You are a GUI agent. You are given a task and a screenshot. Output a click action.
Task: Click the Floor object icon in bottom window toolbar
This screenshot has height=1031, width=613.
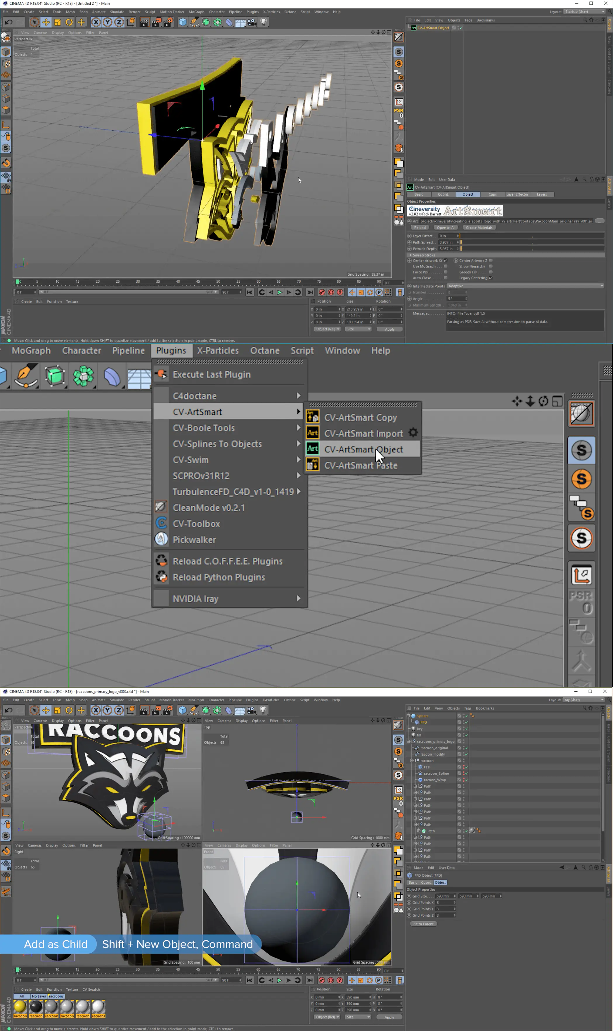click(240, 710)
